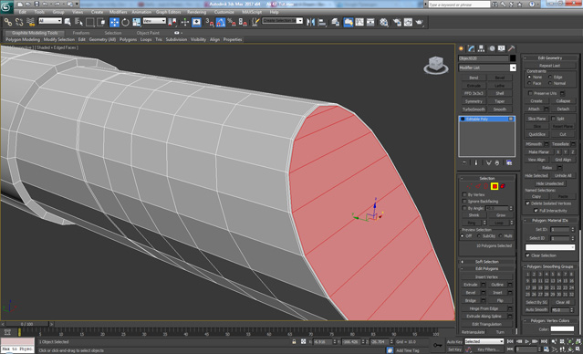The width and height of the screenshot is (583, 354).
Task: Open the Material Editor icon
Action: pos(384,22)
